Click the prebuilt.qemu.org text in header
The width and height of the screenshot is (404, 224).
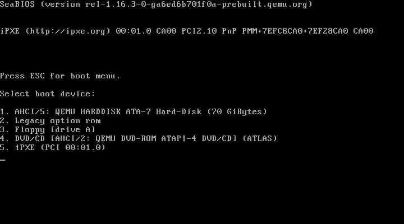click(265, 4)
